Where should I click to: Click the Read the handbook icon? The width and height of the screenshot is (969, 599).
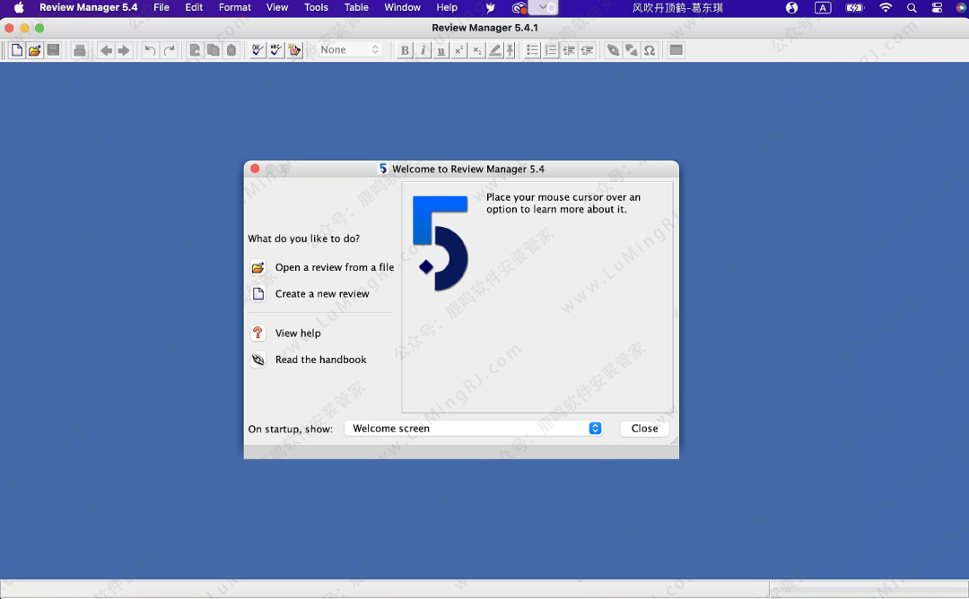point(258,360)
